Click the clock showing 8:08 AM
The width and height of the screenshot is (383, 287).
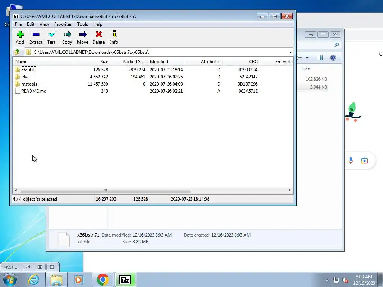pos(364,277)
